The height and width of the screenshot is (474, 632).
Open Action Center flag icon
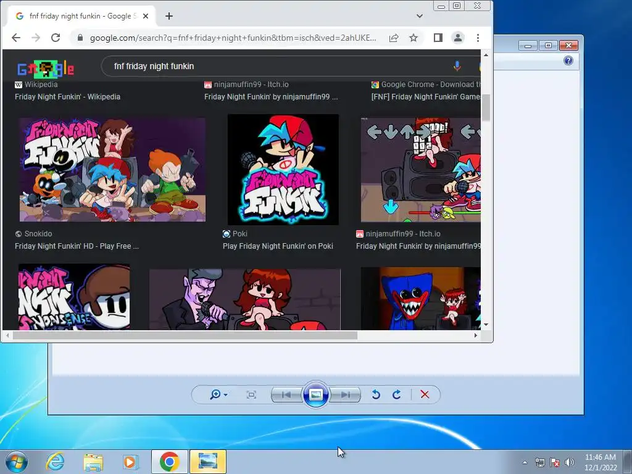(x=555, y=462)
